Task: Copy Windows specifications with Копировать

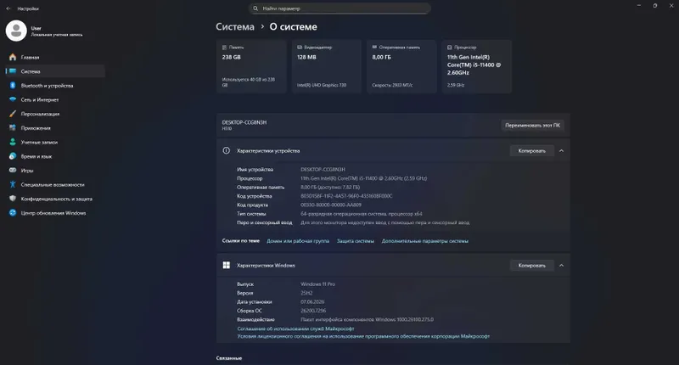Action: pyautogui.click(x=532, y=266)
